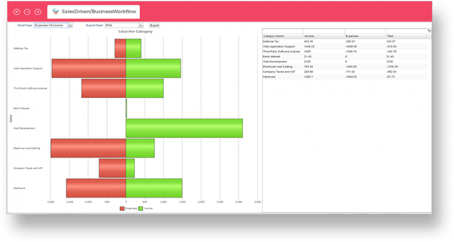Click the Web Development label on the chart axis

(x=25, y=128)
